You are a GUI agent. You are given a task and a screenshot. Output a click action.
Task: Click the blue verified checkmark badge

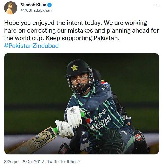pyautogui.click(x=49, y=5)
